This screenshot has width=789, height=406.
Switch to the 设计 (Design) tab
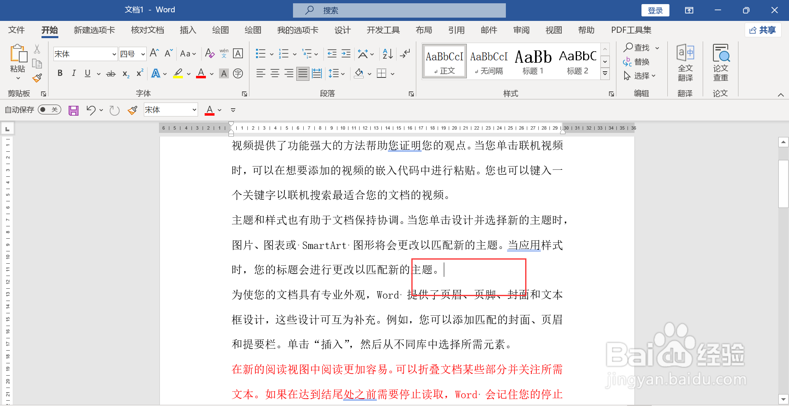tap(342, 30)
